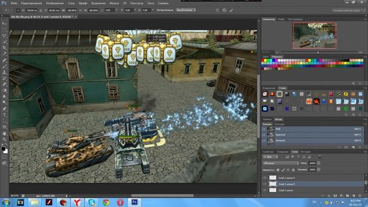Switch to the История tab
368x207 pixels.
[305, 152]
